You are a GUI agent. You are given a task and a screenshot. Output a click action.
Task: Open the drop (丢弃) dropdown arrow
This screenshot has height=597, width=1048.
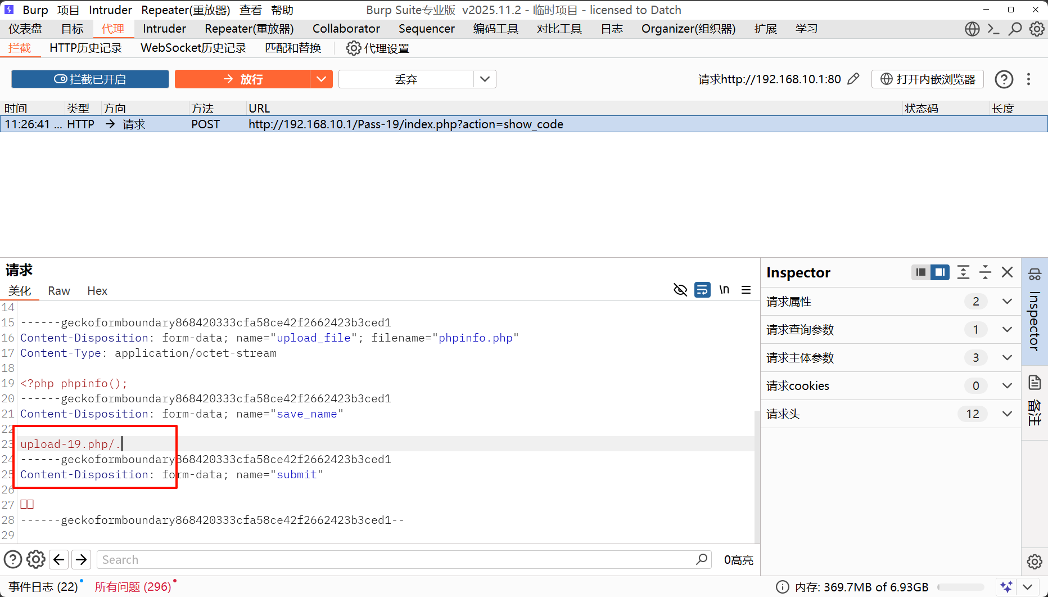tap(485, 79)
